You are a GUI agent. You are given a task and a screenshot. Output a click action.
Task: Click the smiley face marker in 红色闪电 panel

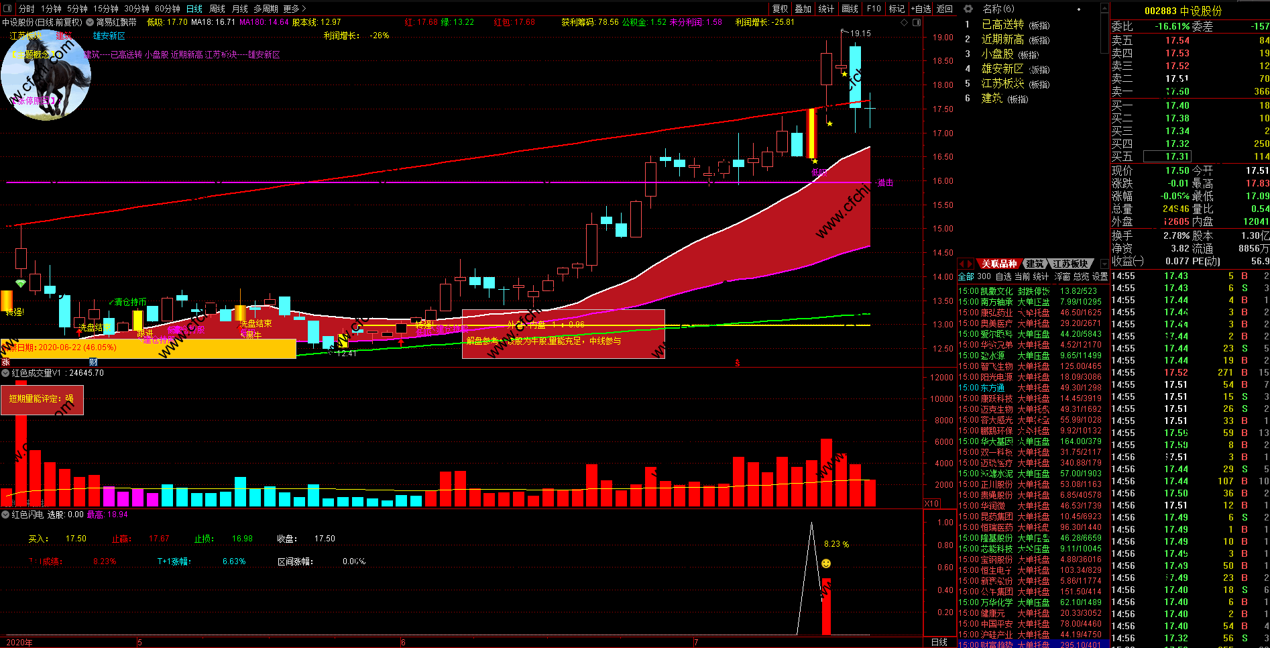(826, 563)
